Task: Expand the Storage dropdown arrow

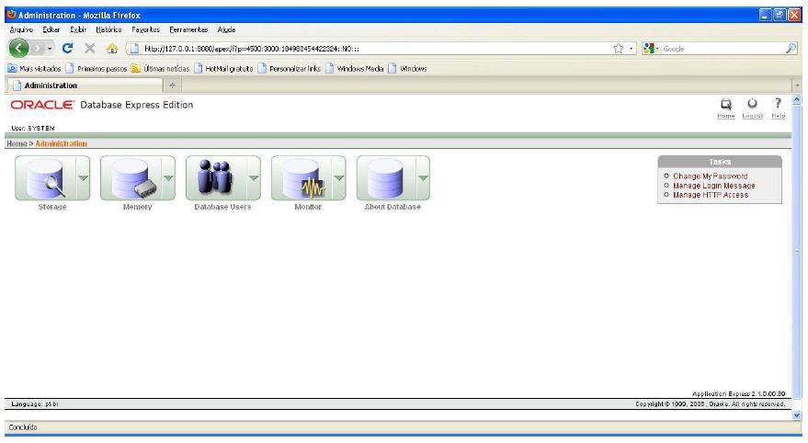Action: [83, 178]
